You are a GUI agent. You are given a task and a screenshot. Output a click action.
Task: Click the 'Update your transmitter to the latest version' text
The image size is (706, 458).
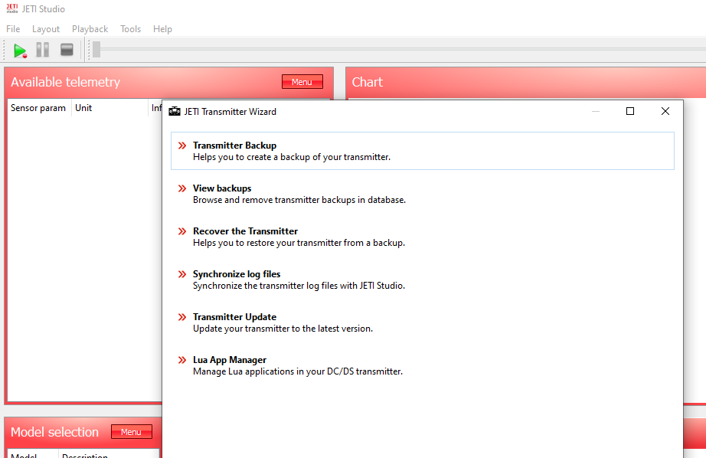coord(283,329)
